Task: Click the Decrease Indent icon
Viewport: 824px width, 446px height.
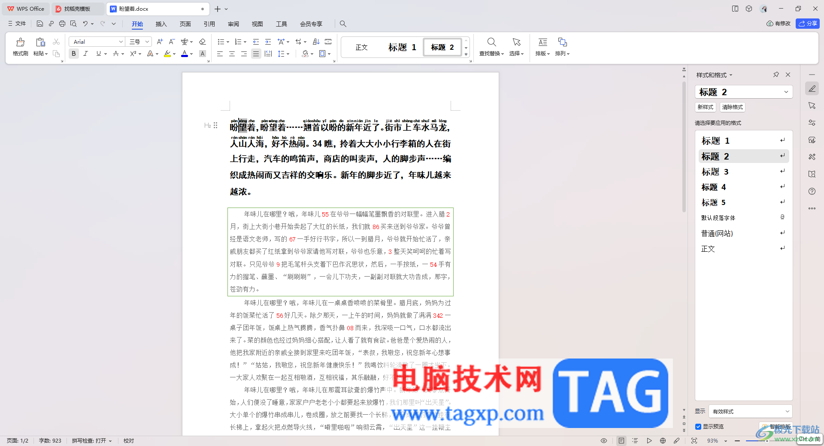Action: coord(256,42)
